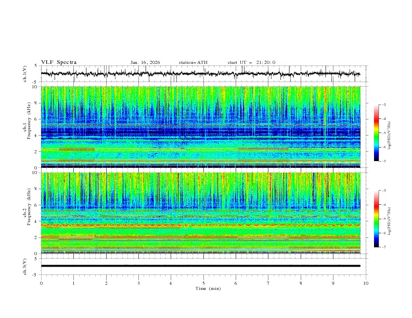Click the time axis tick label '0'
Screen dimensions: 412x318
pyautogui.click(x=41, y=283)
